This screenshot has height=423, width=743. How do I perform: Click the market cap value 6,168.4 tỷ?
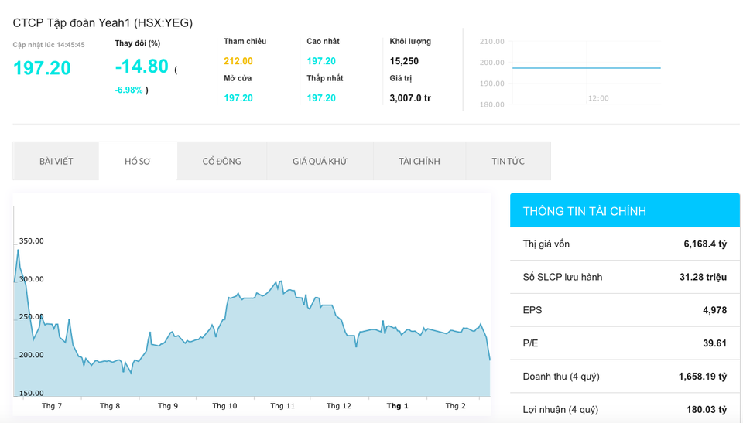(x=705, y=244)
